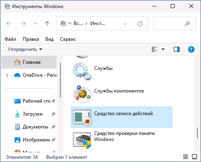The height and width of the screenshot is (162, 201).
Task: Maximize the Инструменты Windows window
Action: coord(173,6)
